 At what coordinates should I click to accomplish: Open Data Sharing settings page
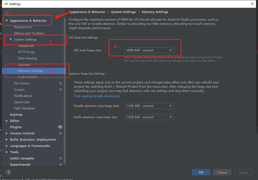point(27,58)
